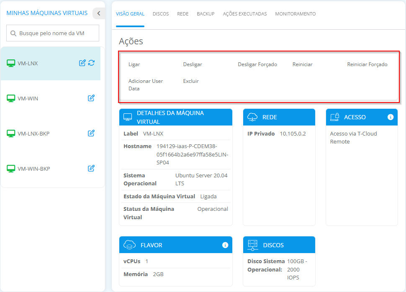Open the Backup tab
The height and width of the screenshot is (292, 406).
tap(206, 14)
